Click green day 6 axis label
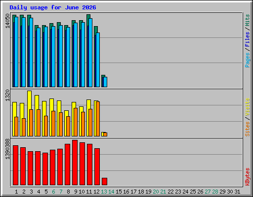This screenshot has width=253, height=197. click(x=53, y=192)
